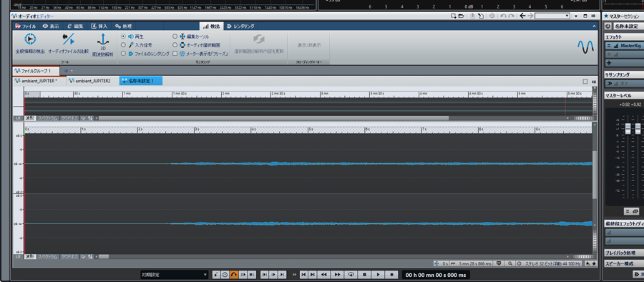Select the ファイルグループ 1 tab

[36, 71]
